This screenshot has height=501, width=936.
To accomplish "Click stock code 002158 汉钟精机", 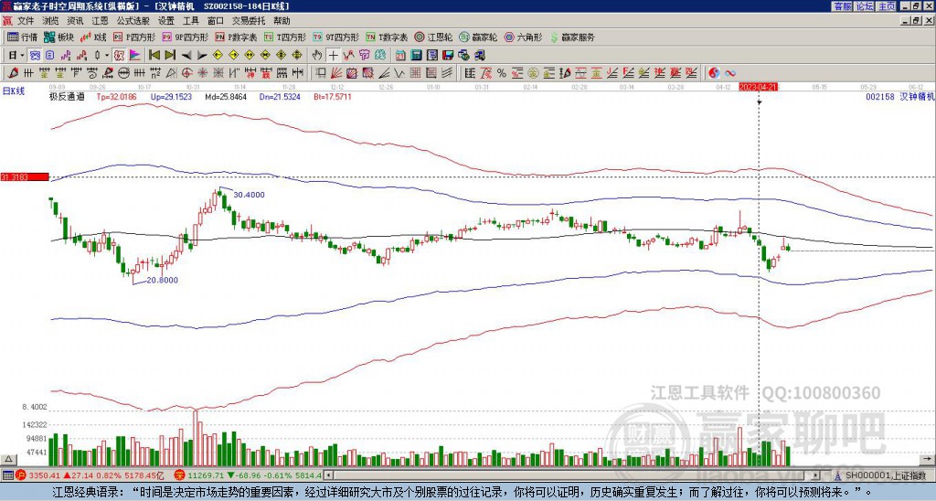I will [x=900, y=96].
